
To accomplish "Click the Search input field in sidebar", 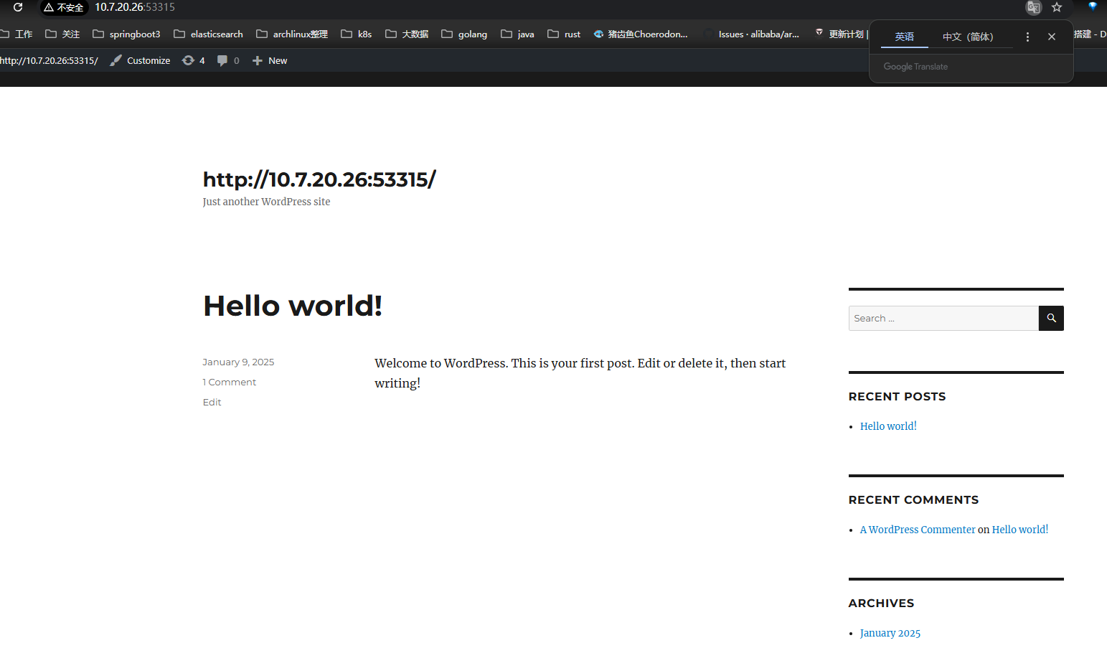I will point(943,318).
